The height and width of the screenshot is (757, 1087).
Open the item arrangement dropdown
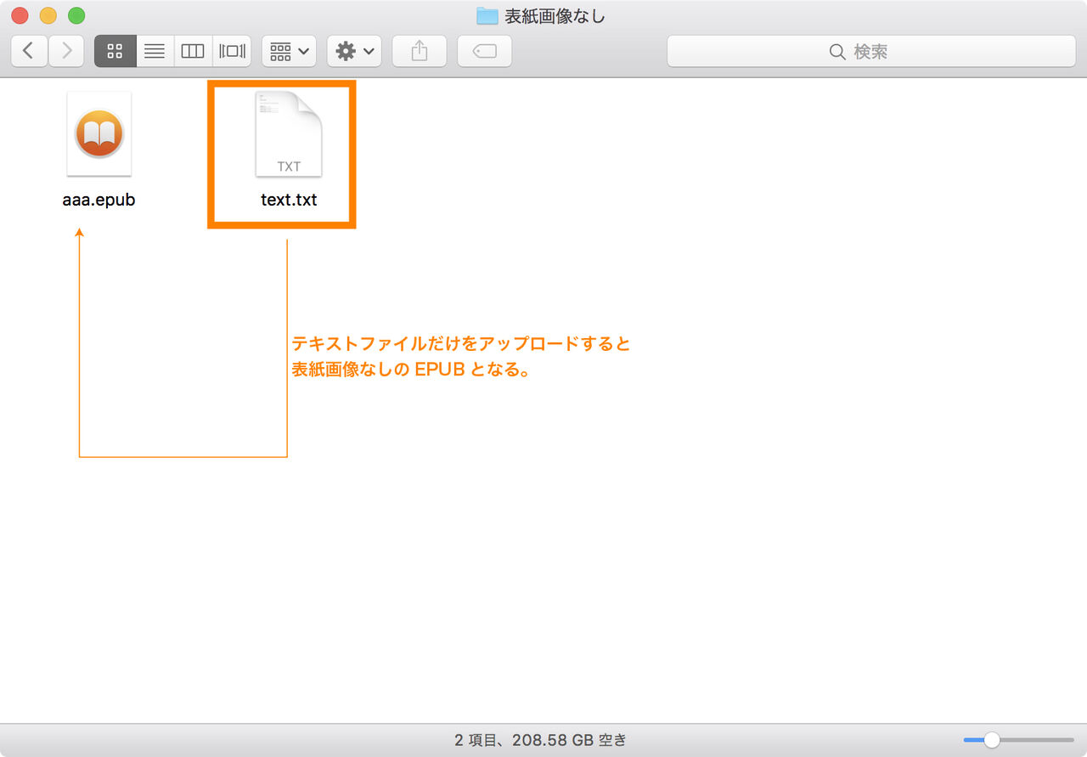point(289,51)
